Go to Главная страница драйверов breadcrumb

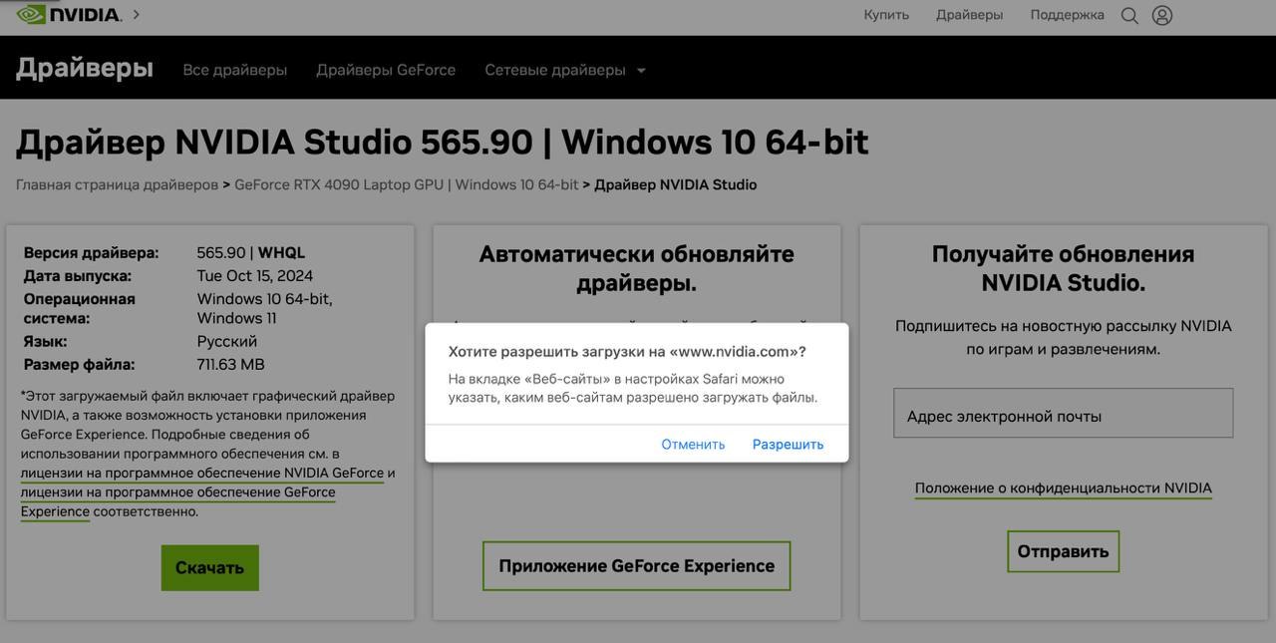117,184
